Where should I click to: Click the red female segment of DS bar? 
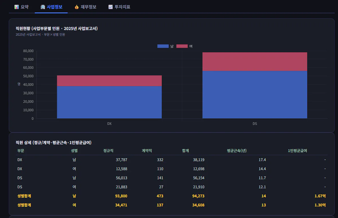(x=255, y=61)
